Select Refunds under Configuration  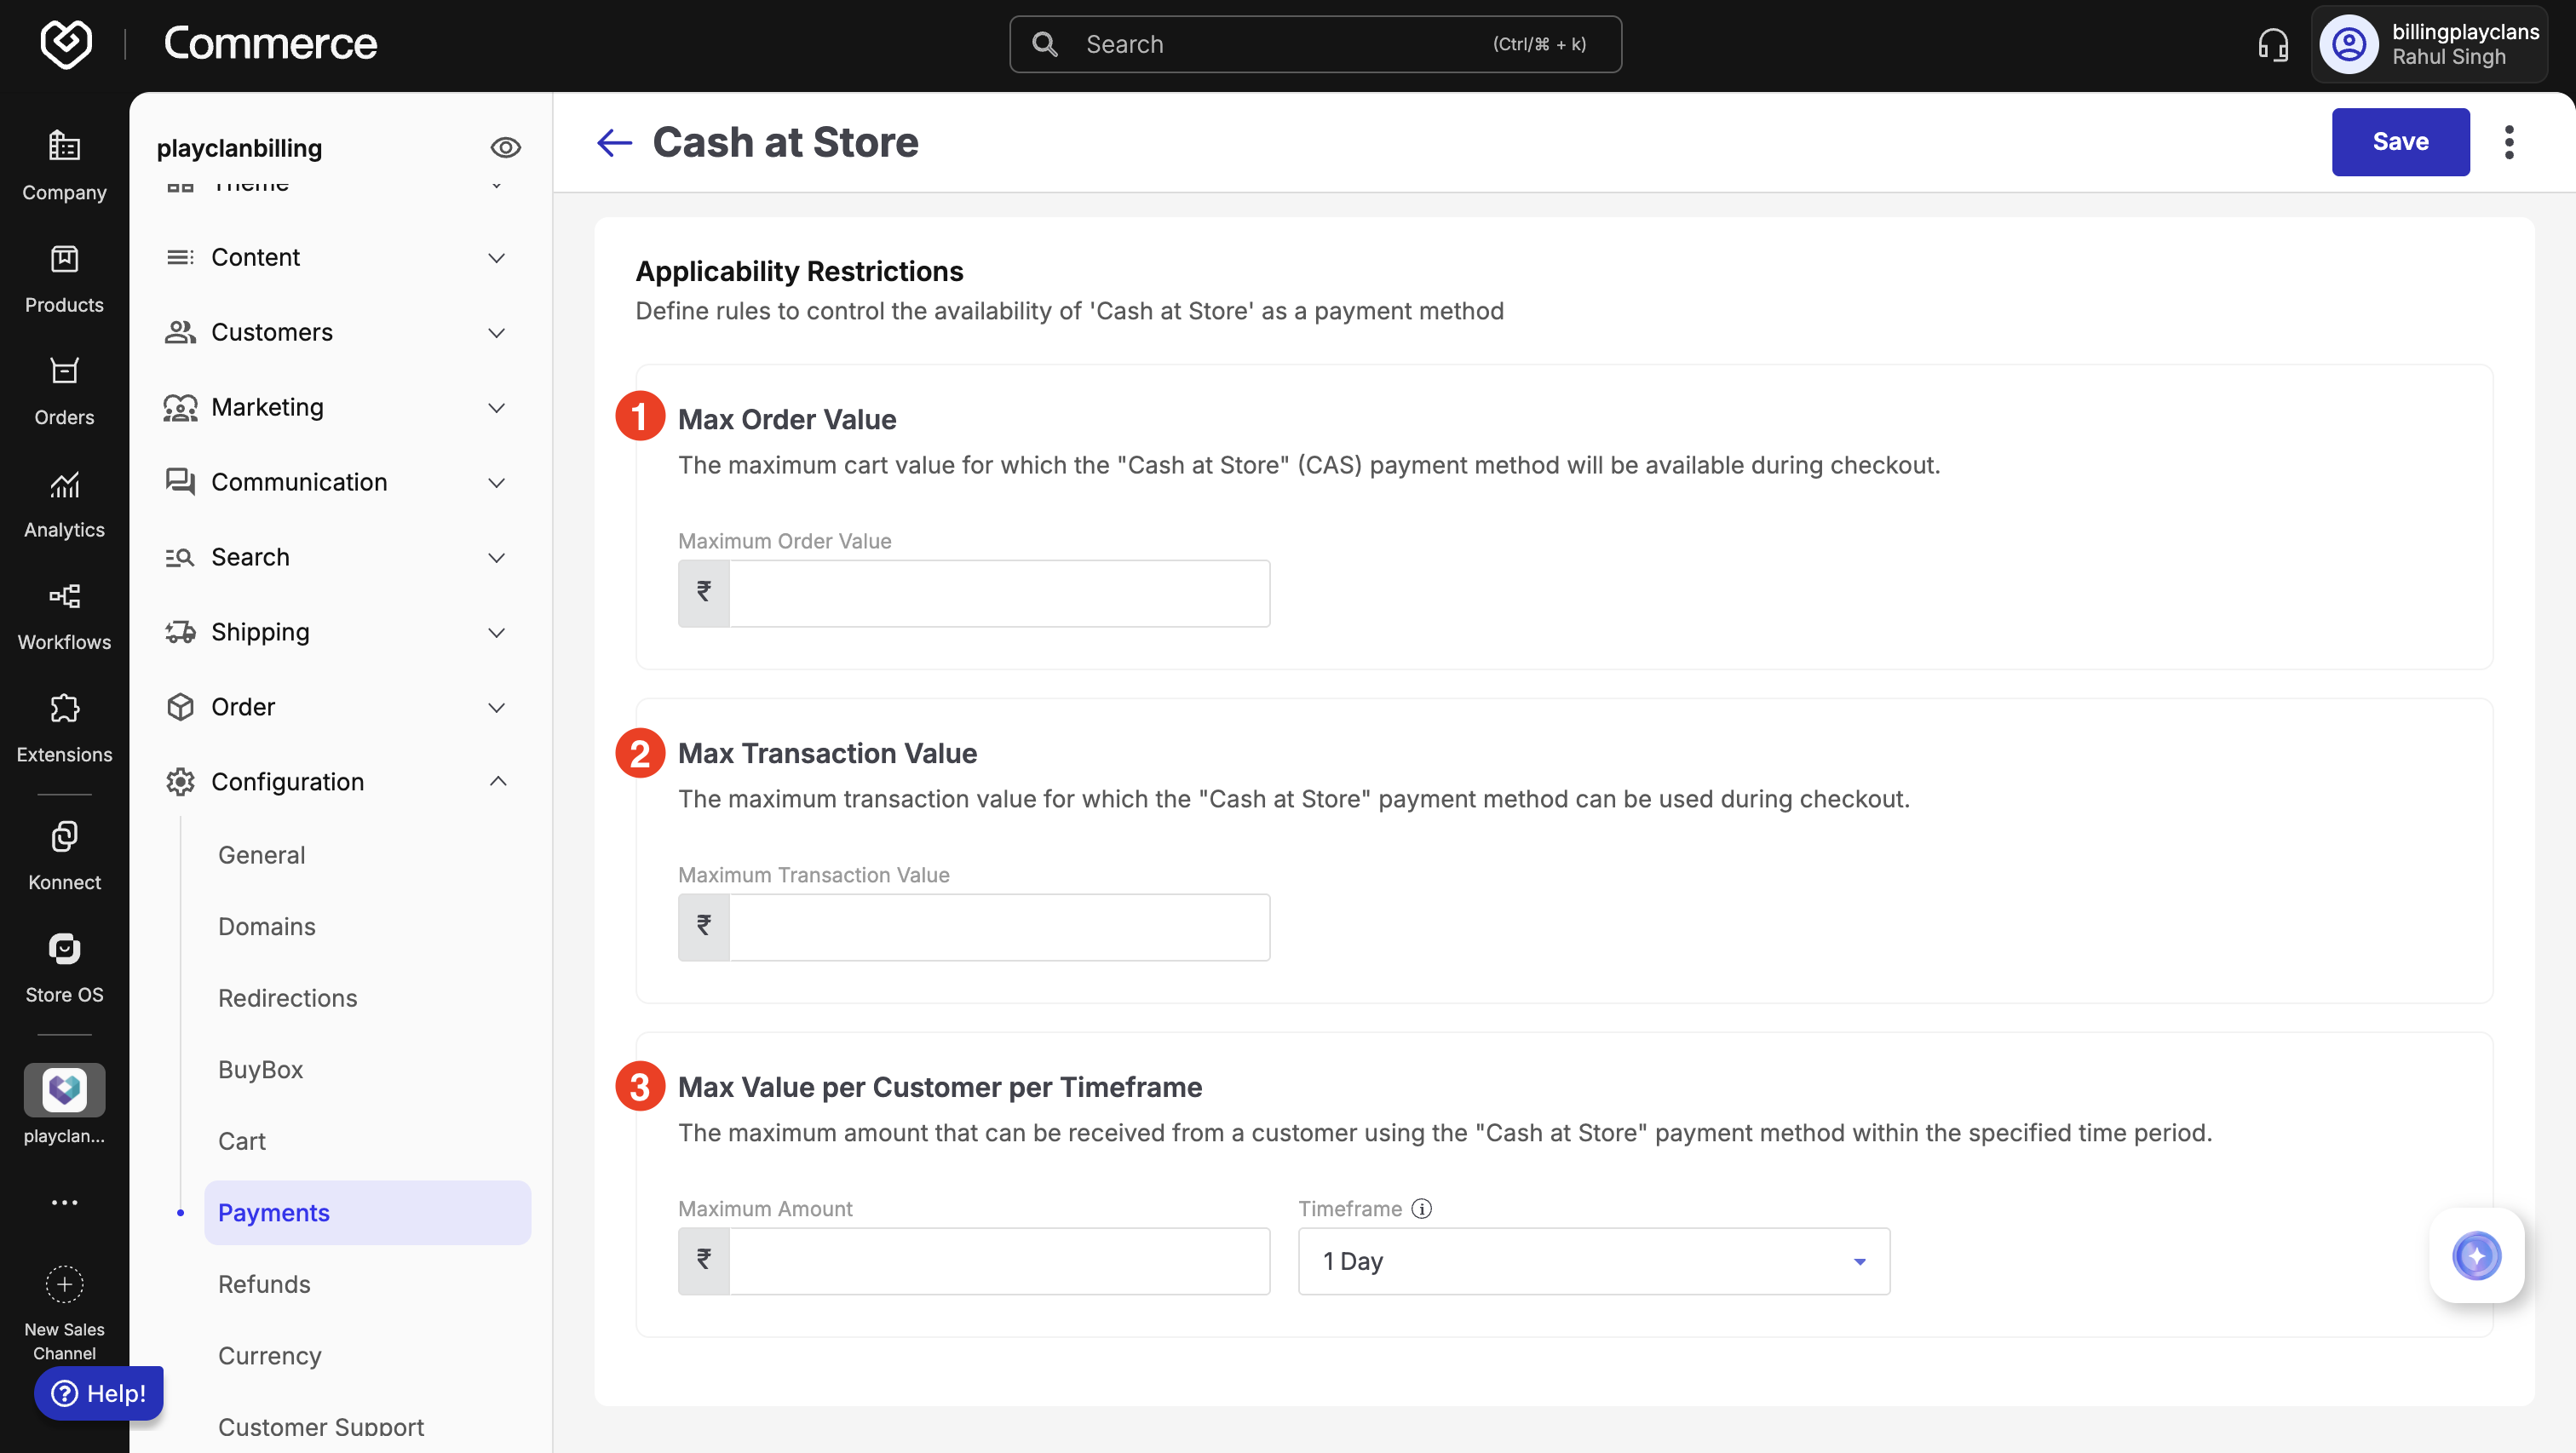tap(264, 1284)
